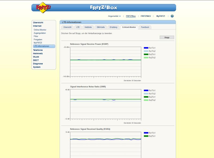Viewport: 214px width, 158px height.
Task: Click the RSRP Rx2Tx1 green legend swatch
Action: tap(146, 54)
